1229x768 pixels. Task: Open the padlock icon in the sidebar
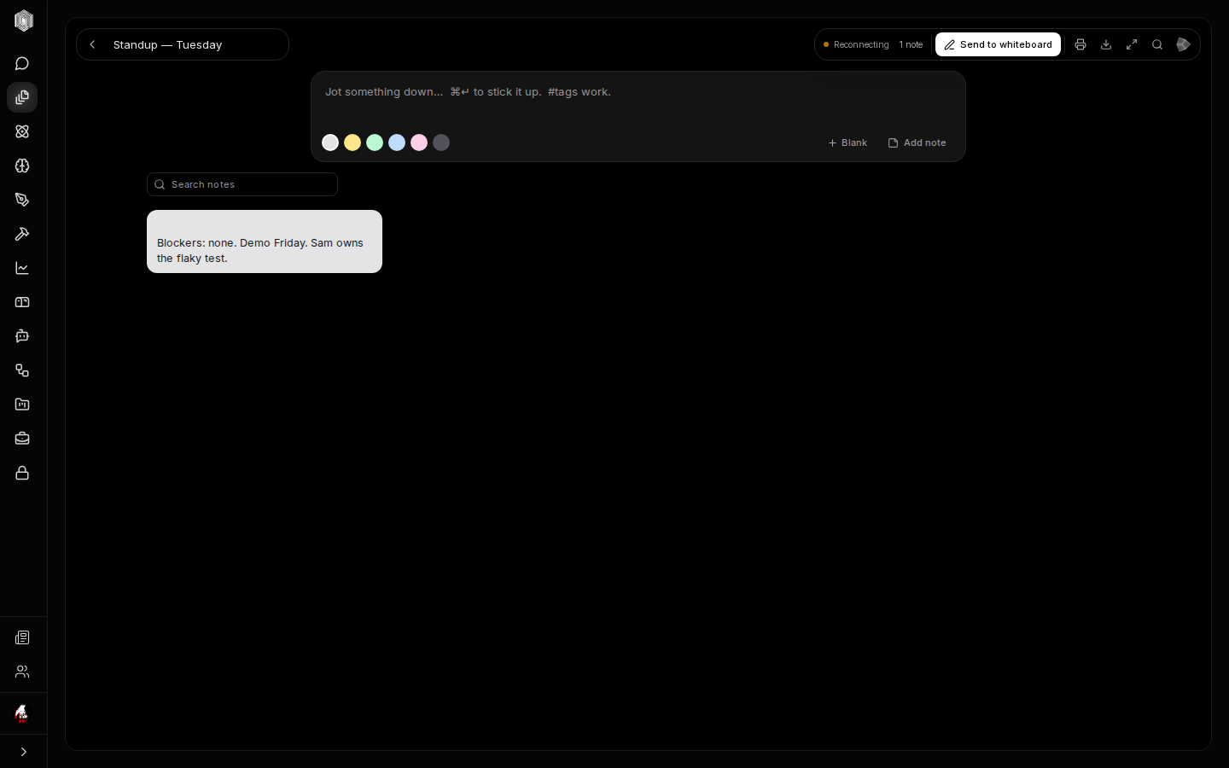click(x=22, y=473)
